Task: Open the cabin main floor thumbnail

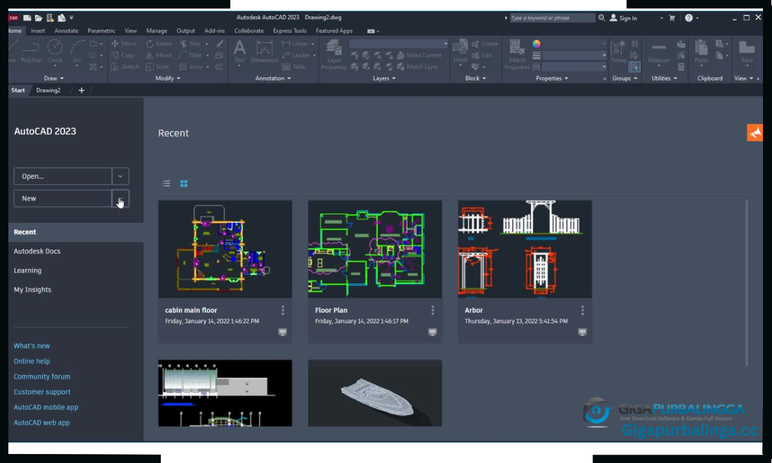Action: 225,249
